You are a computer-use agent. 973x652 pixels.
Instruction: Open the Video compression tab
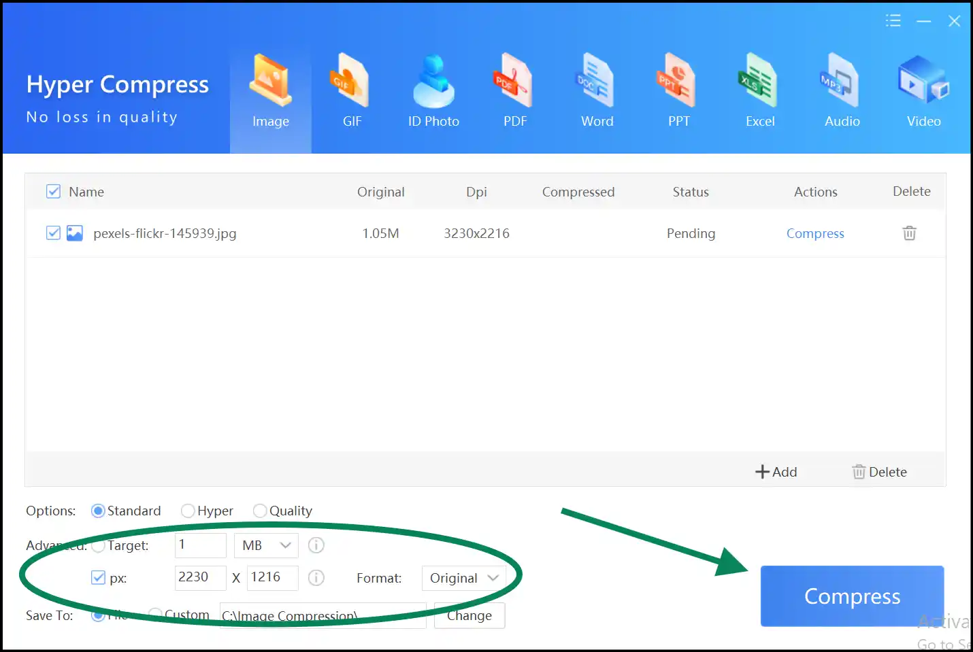[x=923, y=92]
